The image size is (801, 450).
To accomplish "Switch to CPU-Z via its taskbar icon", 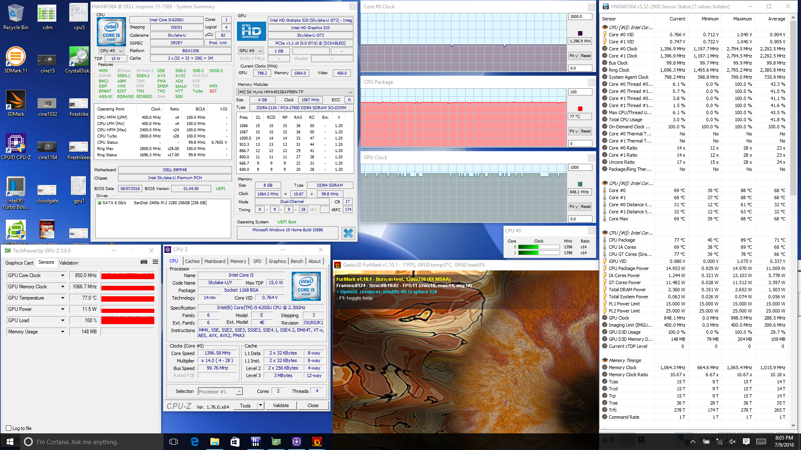I will point(296,442).
